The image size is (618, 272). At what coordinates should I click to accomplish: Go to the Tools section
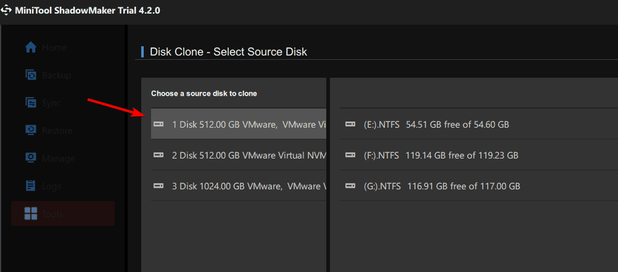click(52, 214)
